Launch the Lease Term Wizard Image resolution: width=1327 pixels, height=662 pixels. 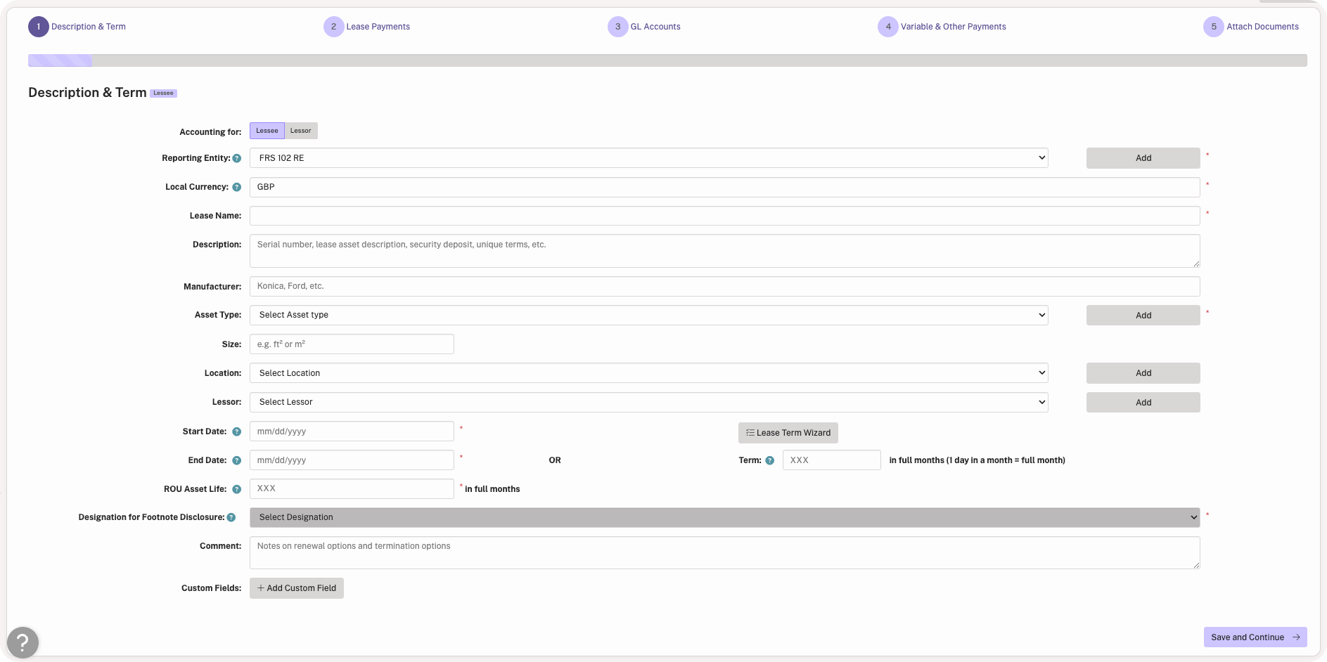click(788, 433)
